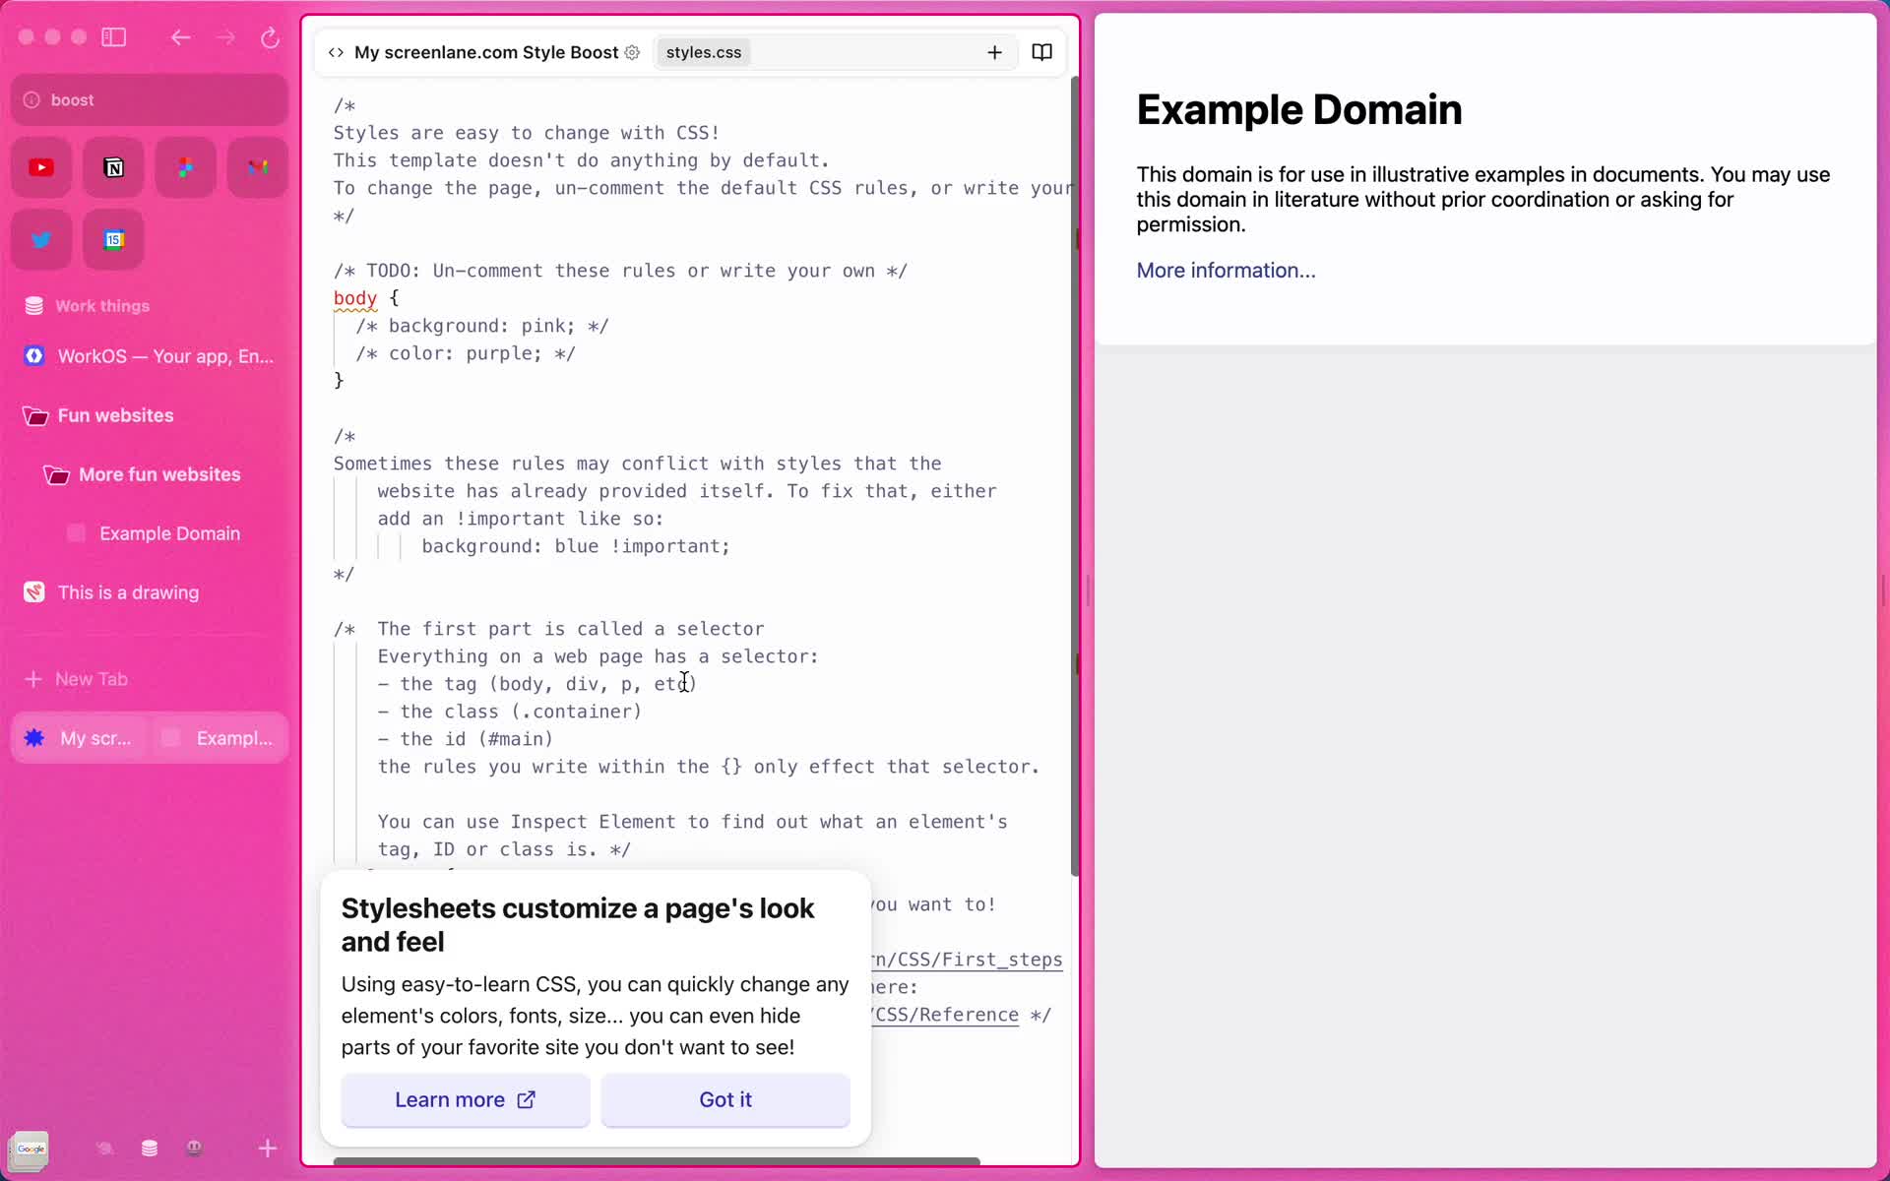Select the drawing app icon in sidebar
1890x1181 pixels.
tap(34, 590)
